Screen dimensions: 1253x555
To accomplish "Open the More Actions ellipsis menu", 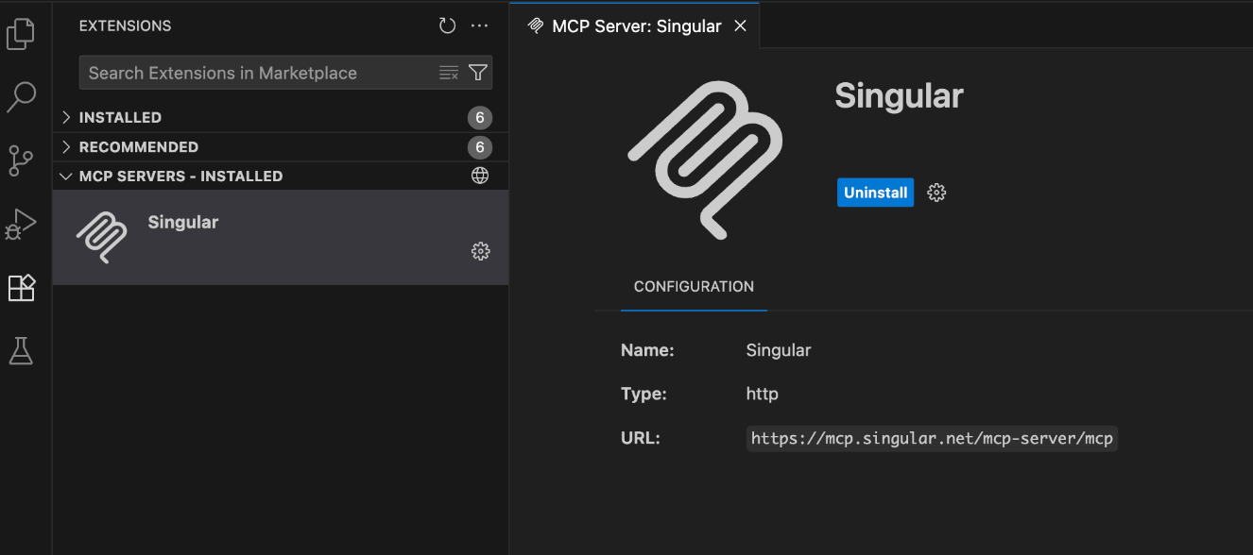I will coord(479,25).
